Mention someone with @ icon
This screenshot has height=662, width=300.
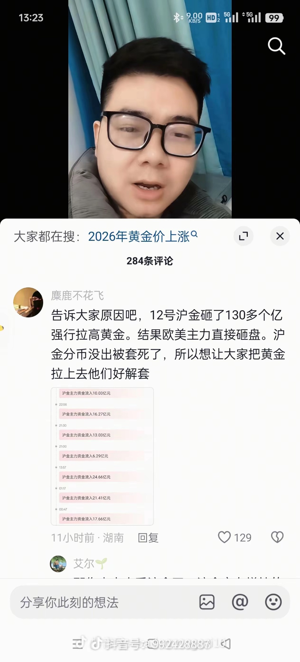point(240,602)
